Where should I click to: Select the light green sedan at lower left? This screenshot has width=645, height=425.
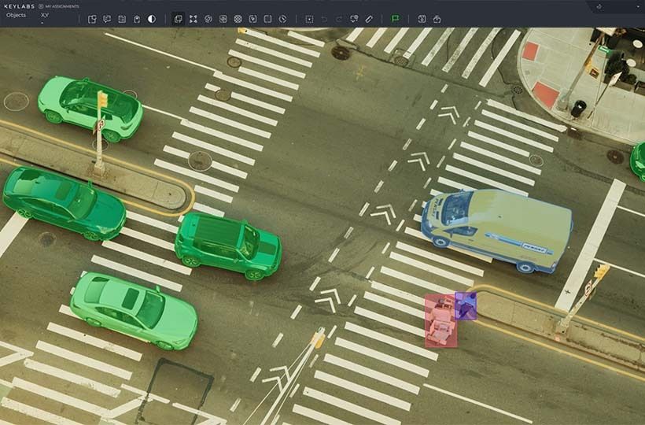[134, 310]
